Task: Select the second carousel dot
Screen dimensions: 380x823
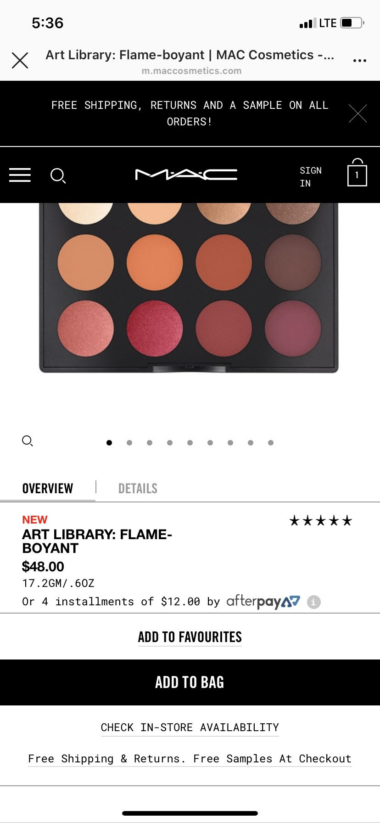Action: (x=129, y=443)
